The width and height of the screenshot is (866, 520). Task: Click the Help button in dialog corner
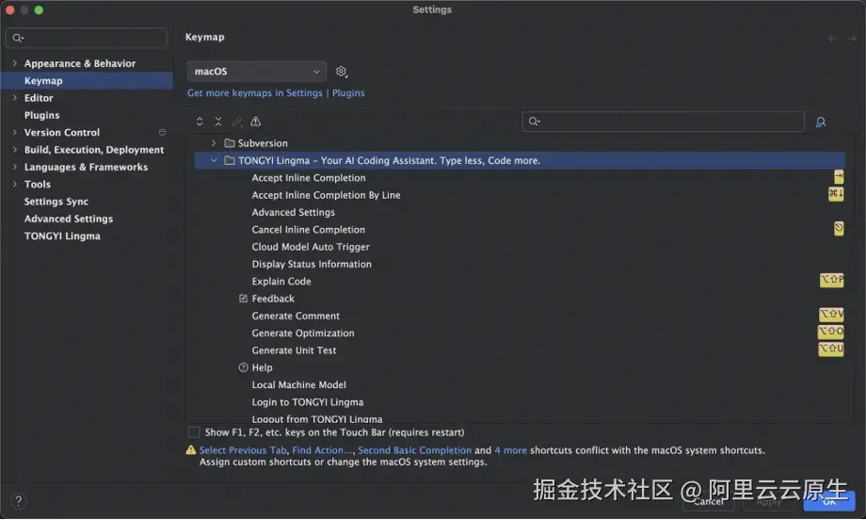coord(18,501)
